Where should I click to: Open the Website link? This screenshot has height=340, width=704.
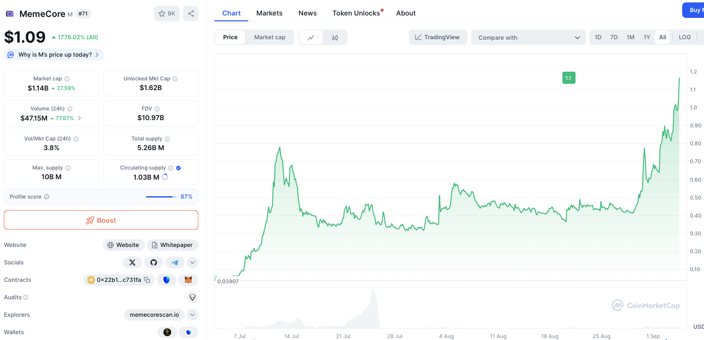[x=124, y=245]
